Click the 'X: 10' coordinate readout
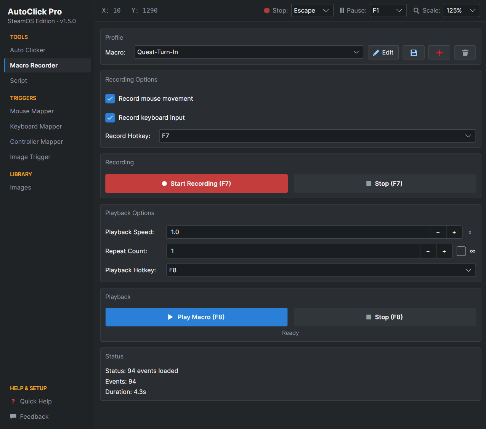Image resolution: width=486 pixels, height=429 pixels. click(x=111, y=11)
